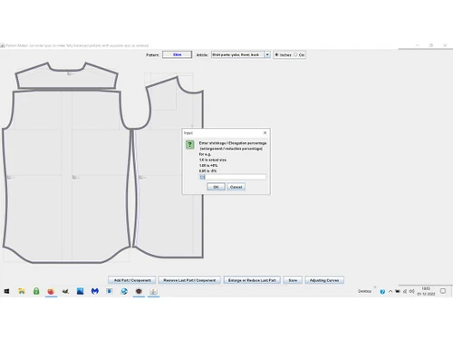Click OK in the Input dialog
Image resolution: width=453 pixels, height=340 pixels.
[216, 187]
